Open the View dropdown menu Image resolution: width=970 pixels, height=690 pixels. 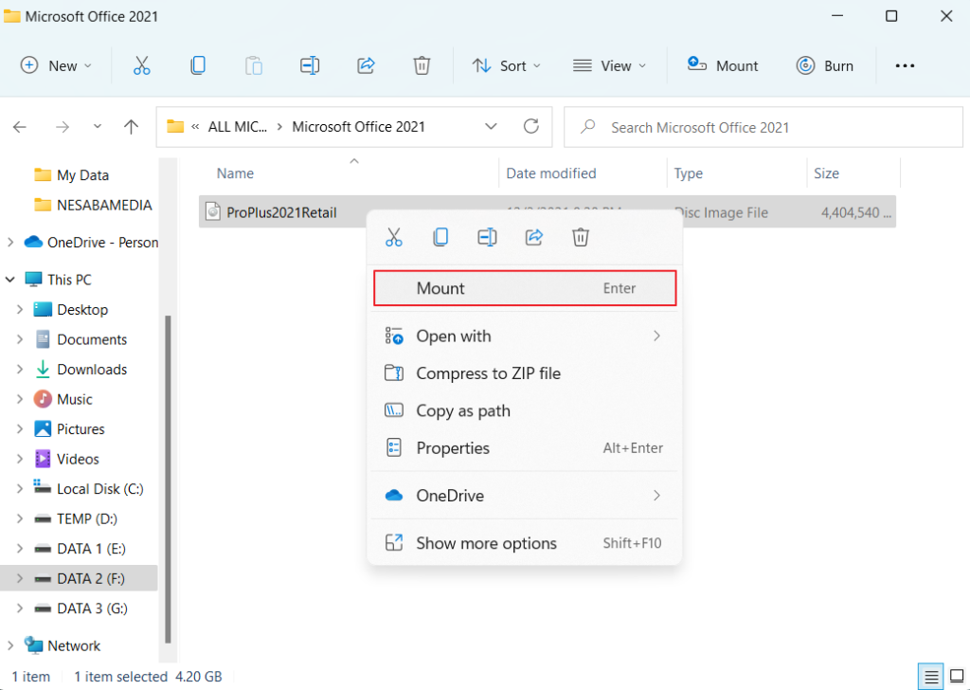pyautogui.click(x=610, y=65)
